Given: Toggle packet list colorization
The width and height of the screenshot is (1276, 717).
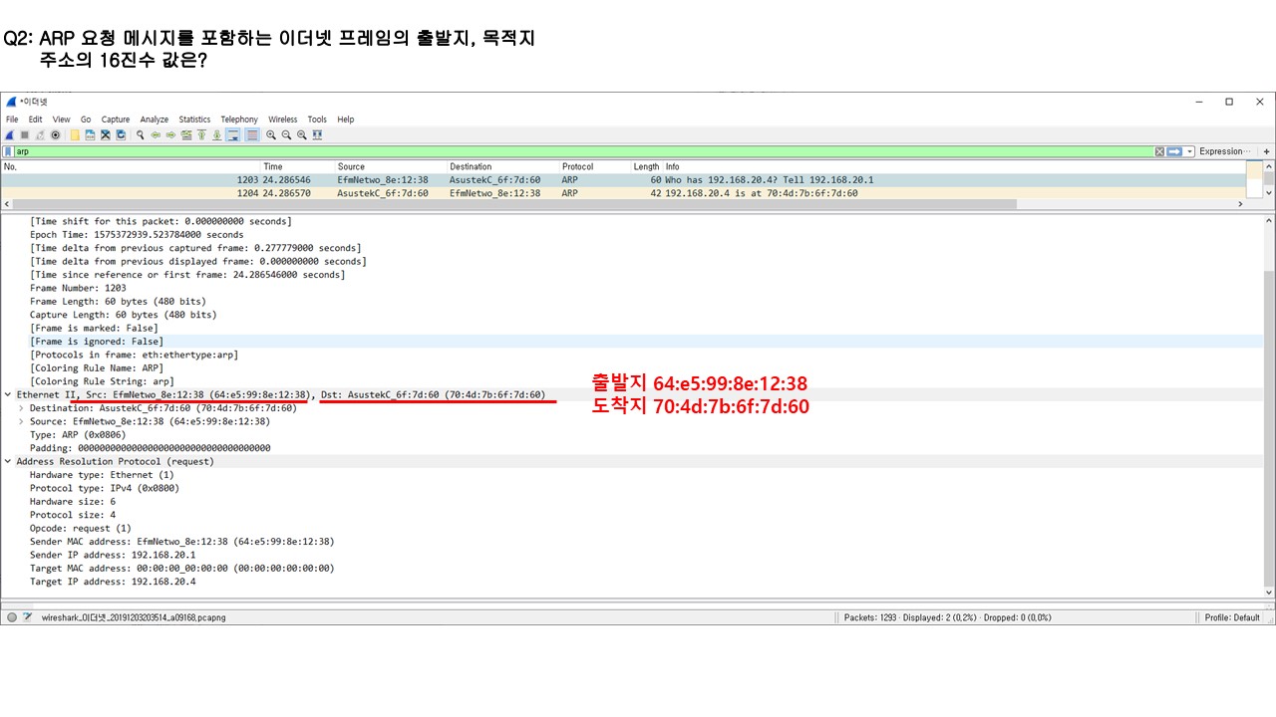Looking at the screenshot, I should [252, 134].
